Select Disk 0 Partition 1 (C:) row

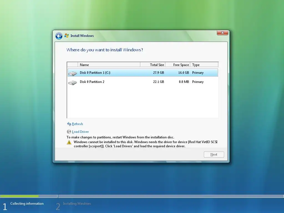(143, 73)
